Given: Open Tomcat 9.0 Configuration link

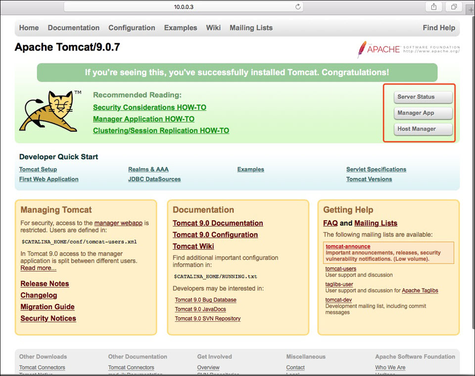Looking at the screenshot, I should point(215,235).
